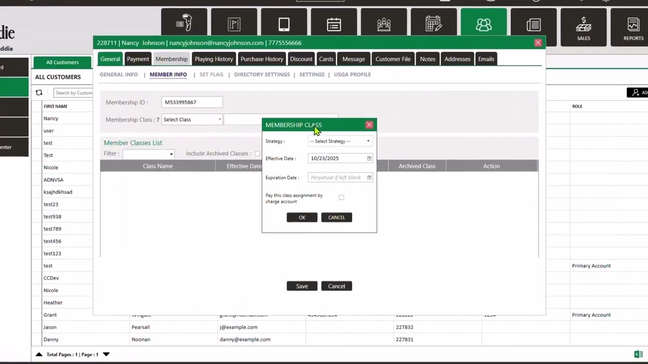Image resolution: width=648 pixels, height=364 pixels.
Task: Select the All Customers tab
Action: pos(62,62)
